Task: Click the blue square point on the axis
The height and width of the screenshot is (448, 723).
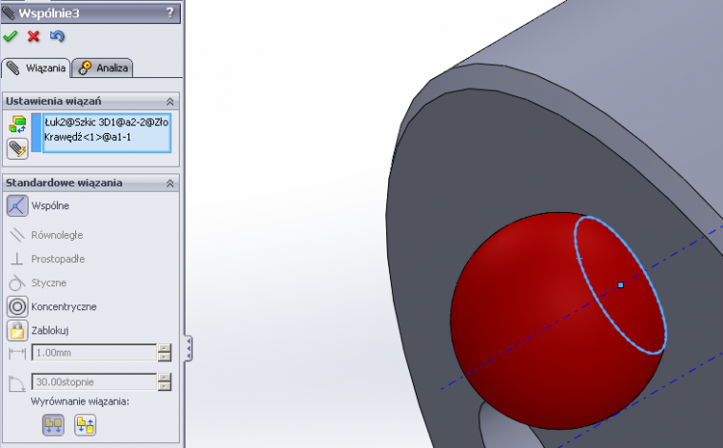Action: click(620, 285)
